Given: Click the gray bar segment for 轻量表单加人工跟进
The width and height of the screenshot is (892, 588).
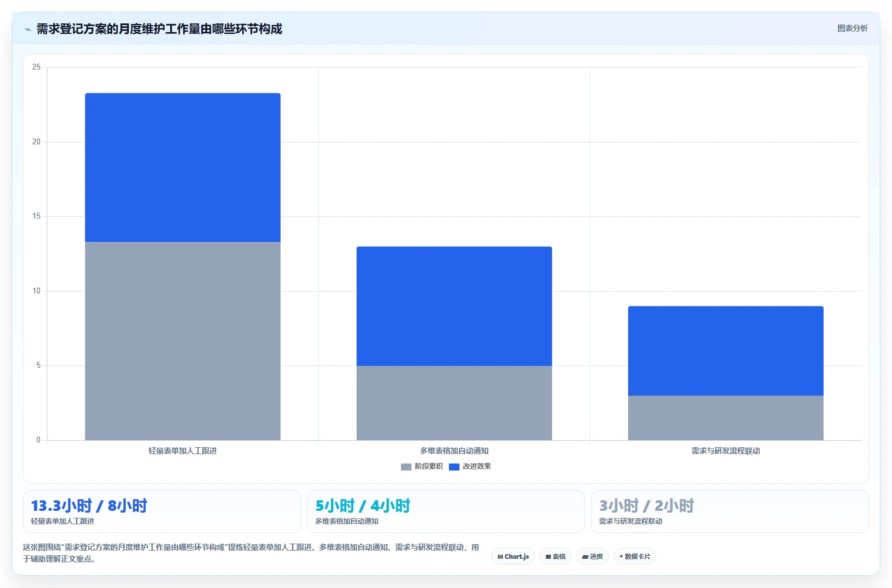Looking at the screenshot, I should (182, 341).
